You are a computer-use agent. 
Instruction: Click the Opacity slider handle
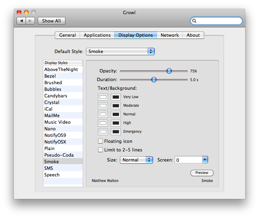pos(169,71)
